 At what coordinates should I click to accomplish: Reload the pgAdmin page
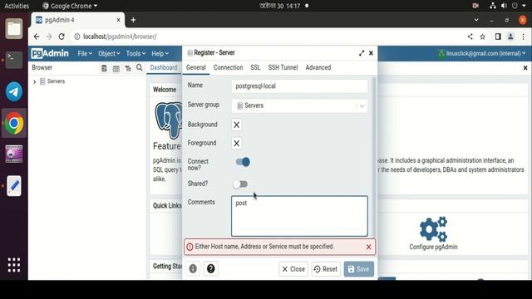[62, 37]
